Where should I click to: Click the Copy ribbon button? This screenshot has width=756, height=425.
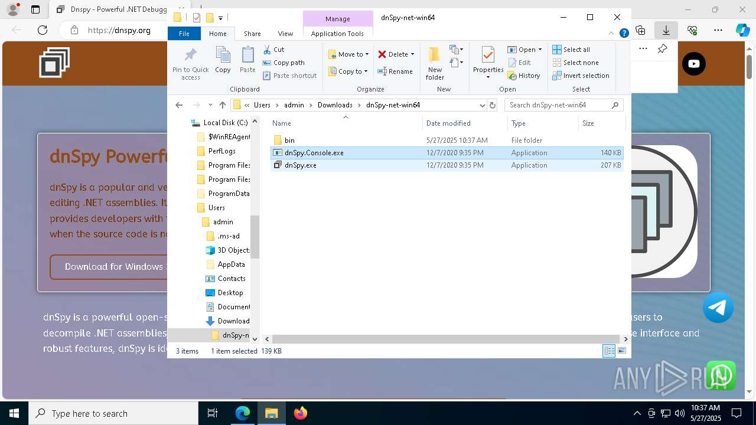[x=223, y=60]
